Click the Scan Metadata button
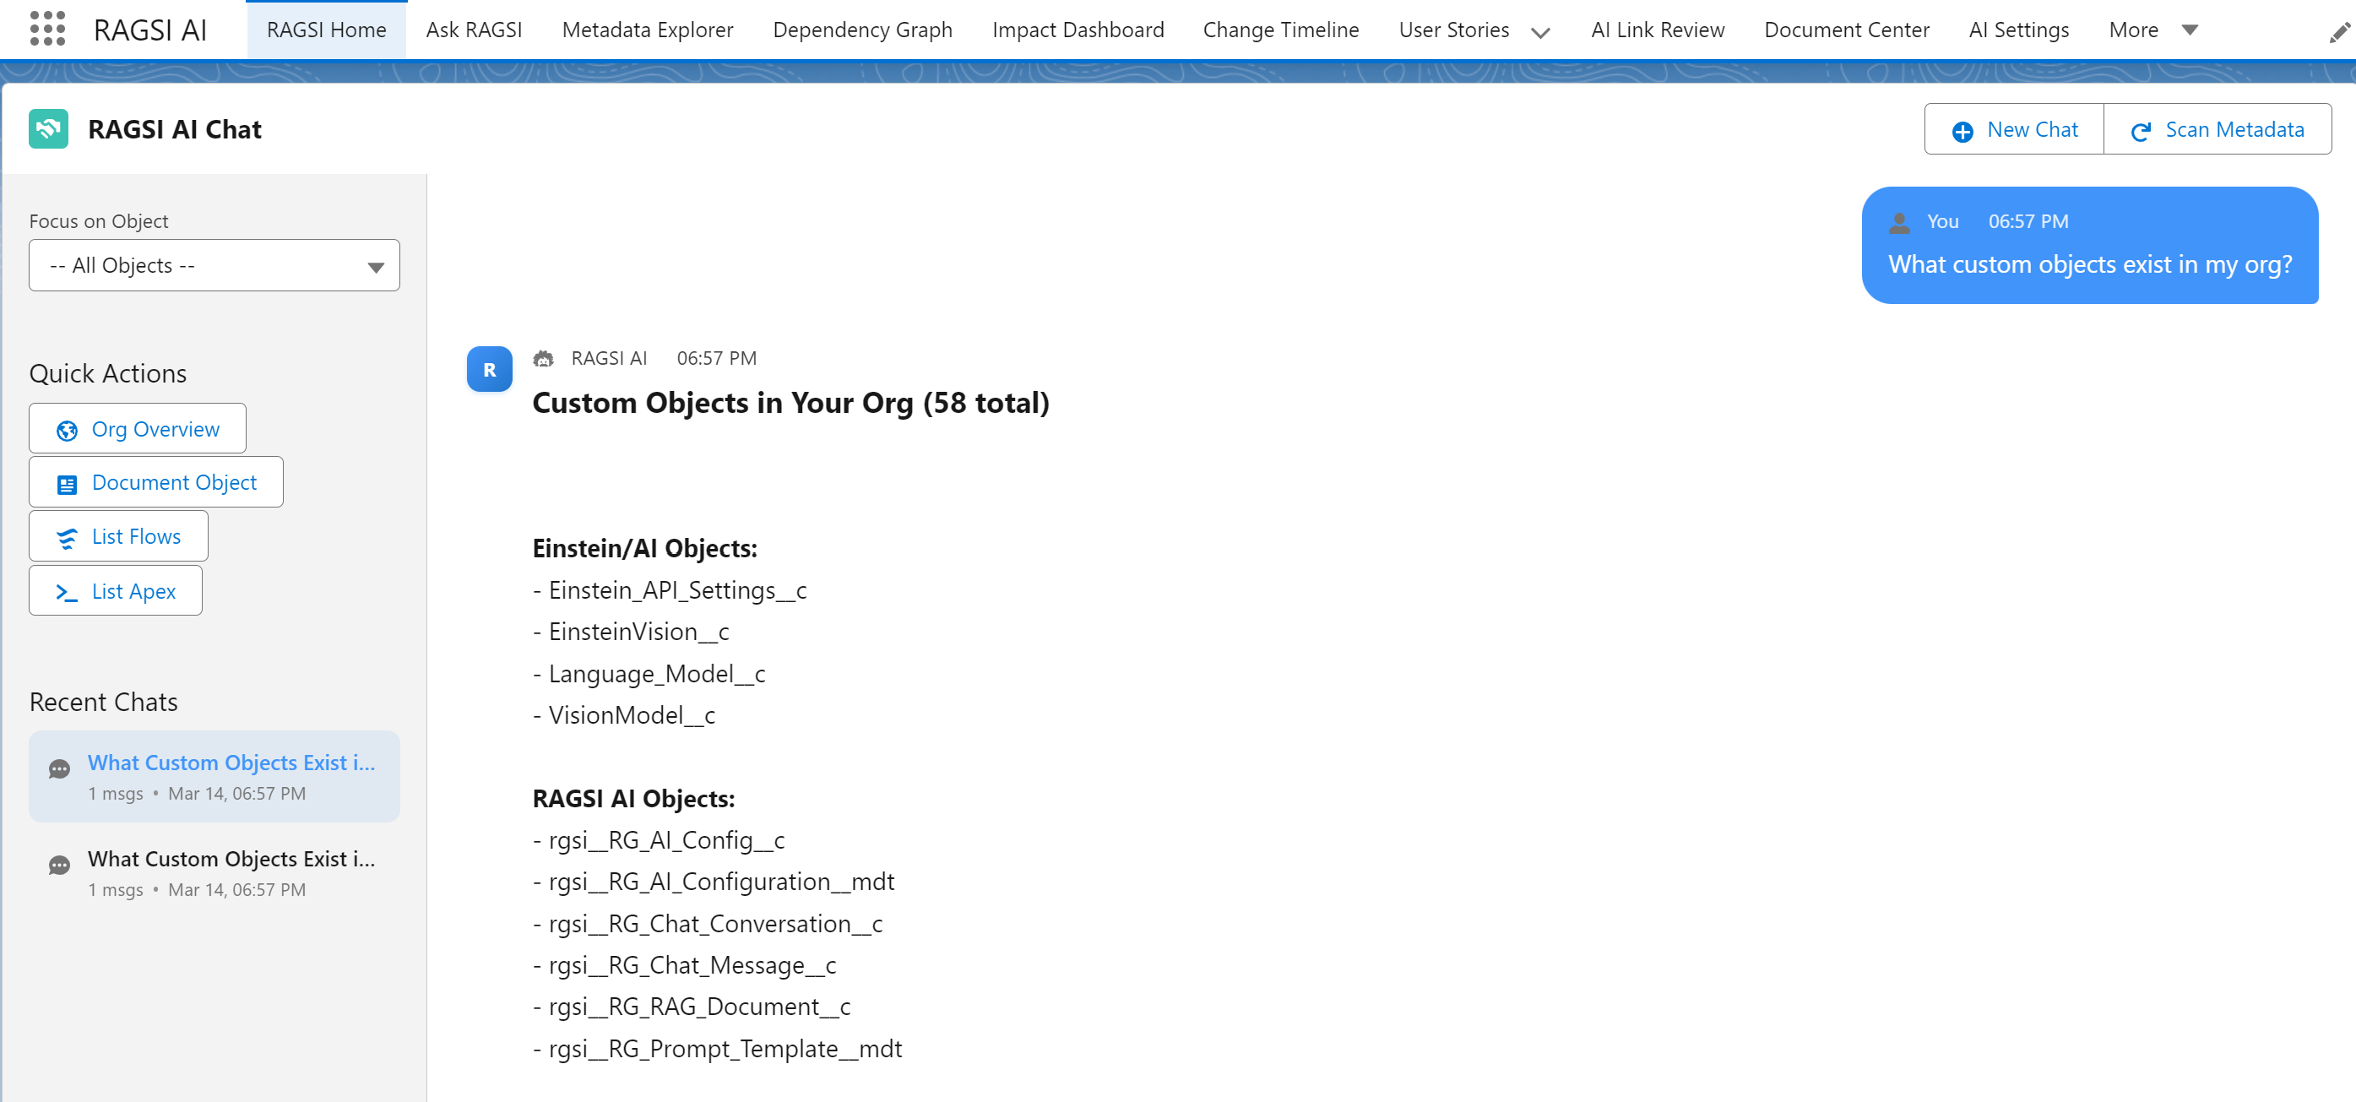Screen dimensions: 2356x1102 click(2214, 129)
